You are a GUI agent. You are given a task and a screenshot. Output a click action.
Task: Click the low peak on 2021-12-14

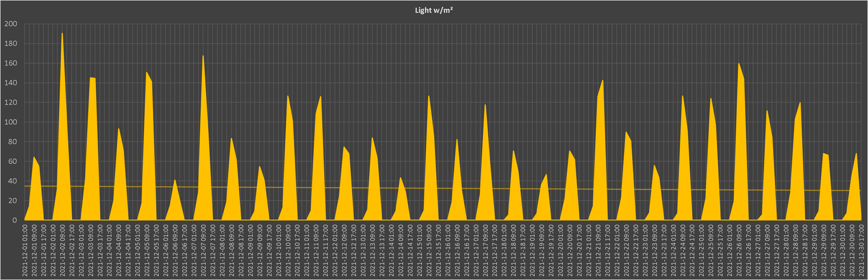tap(400, 178)
